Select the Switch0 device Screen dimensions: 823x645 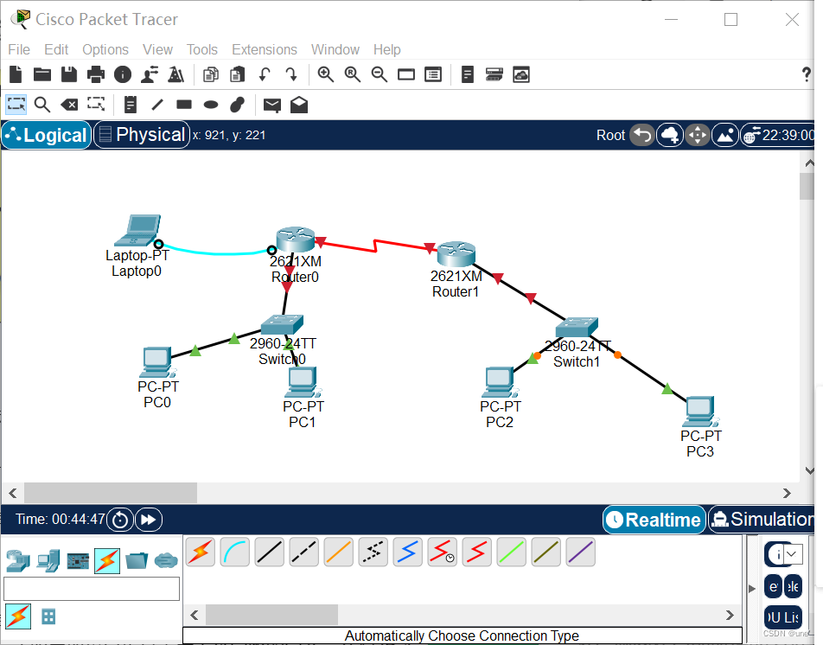282,325
